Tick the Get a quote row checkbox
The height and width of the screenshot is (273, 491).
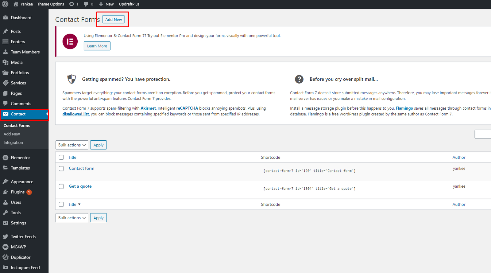[61, 186]
